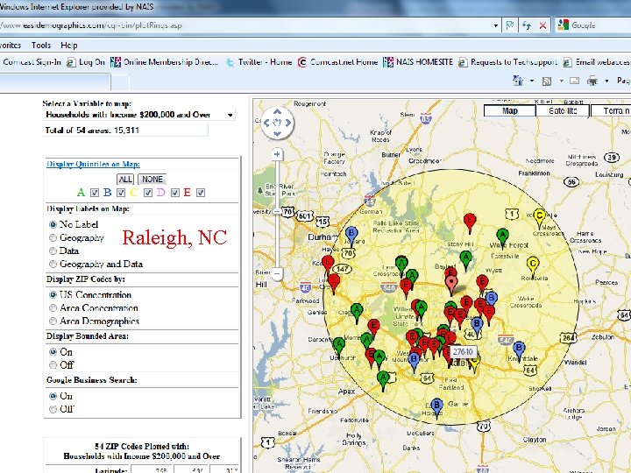Image resolution: width=631 pixels, height=473 pixels.
Task: Click the compatibility view icon in address bar
Action: tap(510, 25)
